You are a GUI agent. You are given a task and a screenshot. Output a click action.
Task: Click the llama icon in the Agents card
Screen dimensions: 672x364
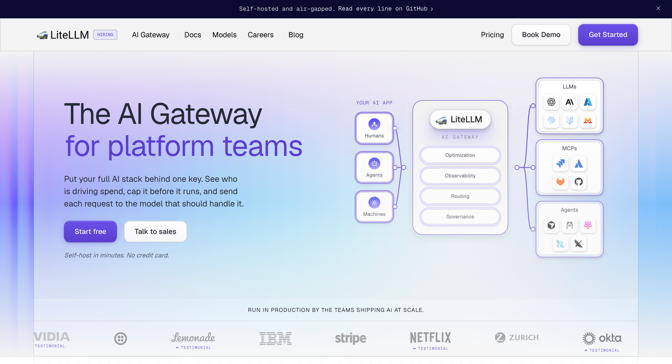point(570,225)
